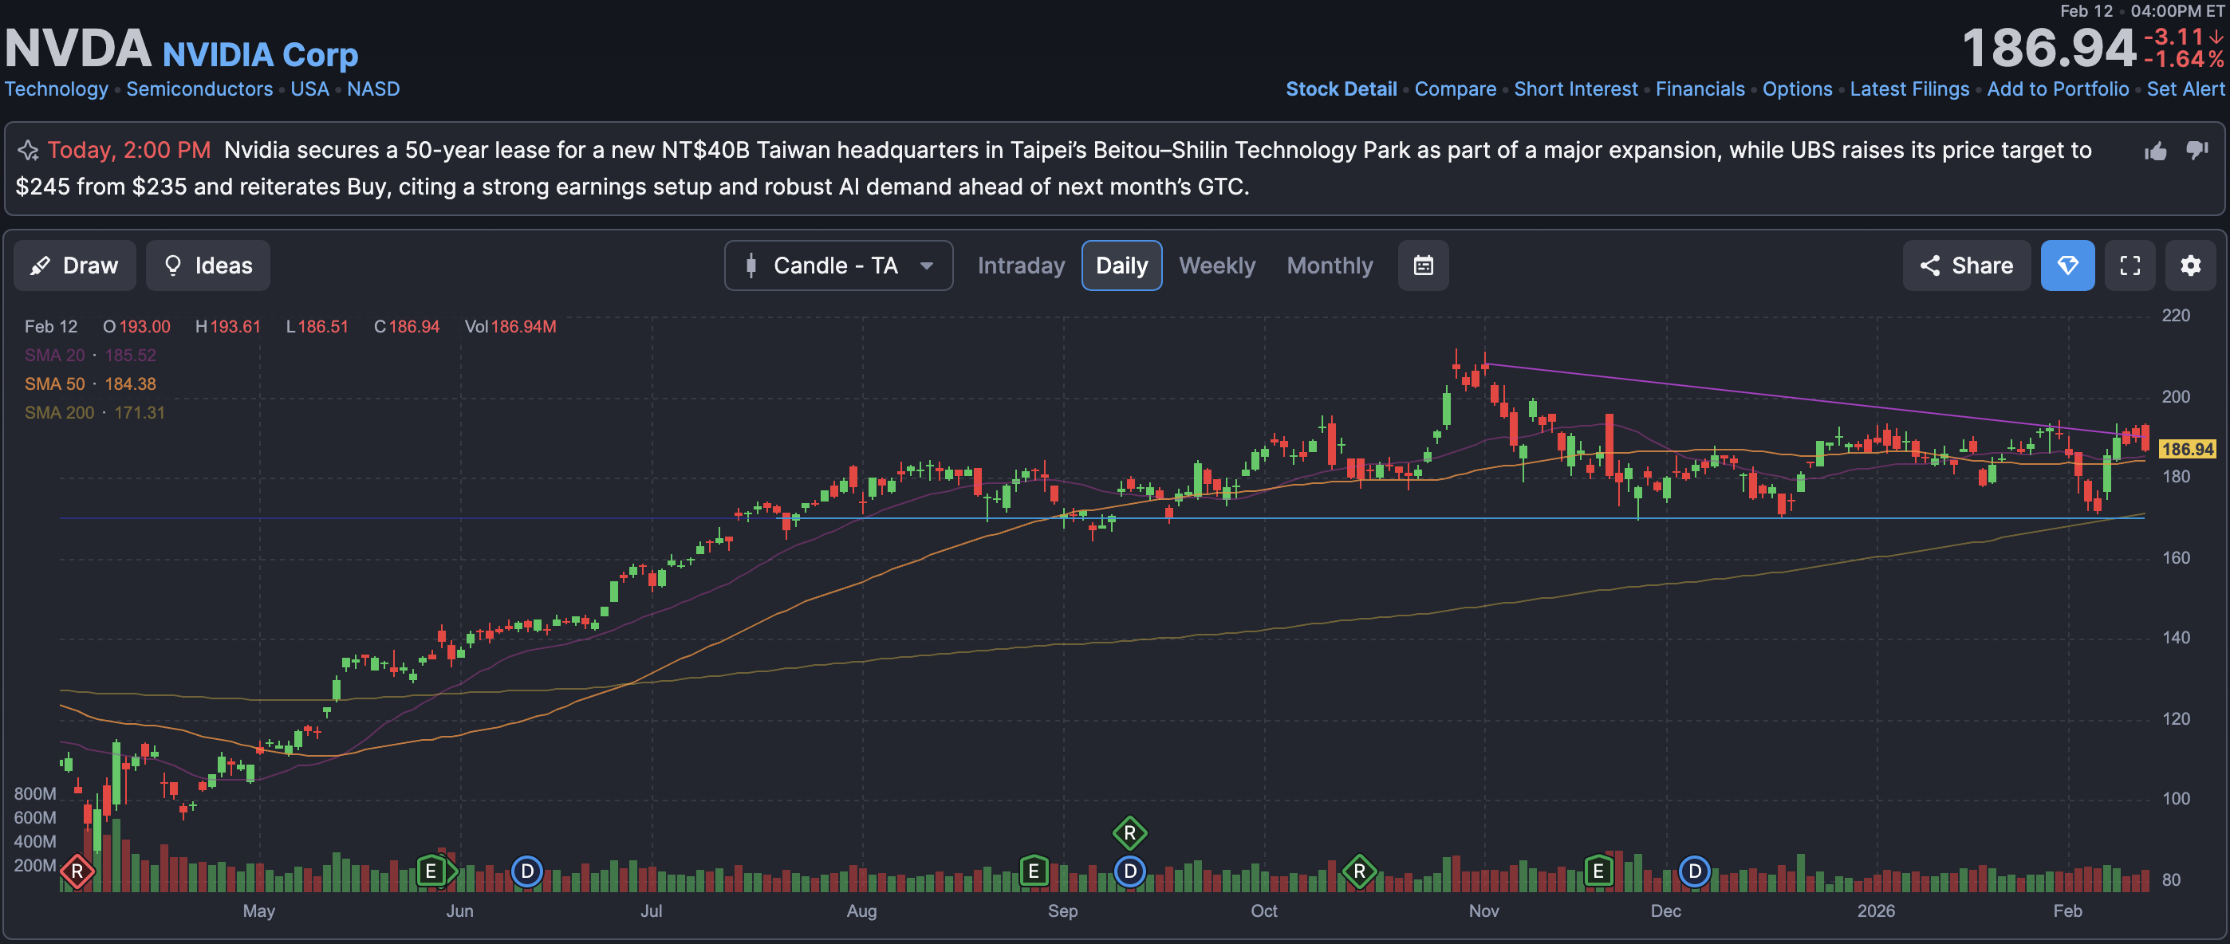Viewport: 2230px width, 944px height.
Task: Click the Share button
Action: (x=1965, y=265)
